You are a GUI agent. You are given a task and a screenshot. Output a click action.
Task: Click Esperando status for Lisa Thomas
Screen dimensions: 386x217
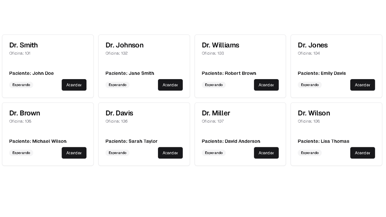(x=310, y=153)
